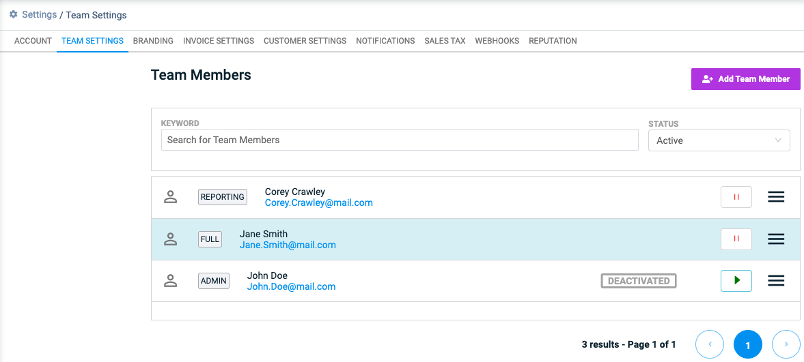Open Corey.Crawley@mail.com email link
The height and width of the screenshot is (362, 804).
[319, 202]
